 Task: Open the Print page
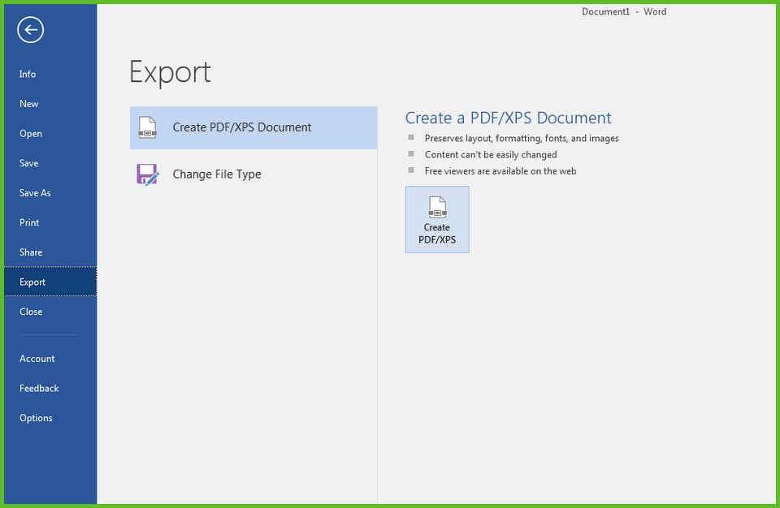click(x=29, y=222)
